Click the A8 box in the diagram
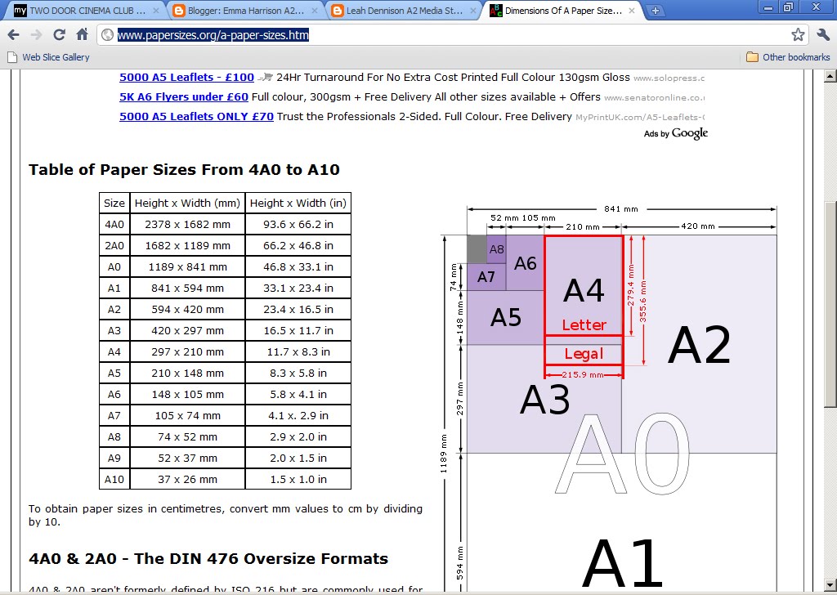The height and width of the screenshot is (595, 837). pos(496,249)
